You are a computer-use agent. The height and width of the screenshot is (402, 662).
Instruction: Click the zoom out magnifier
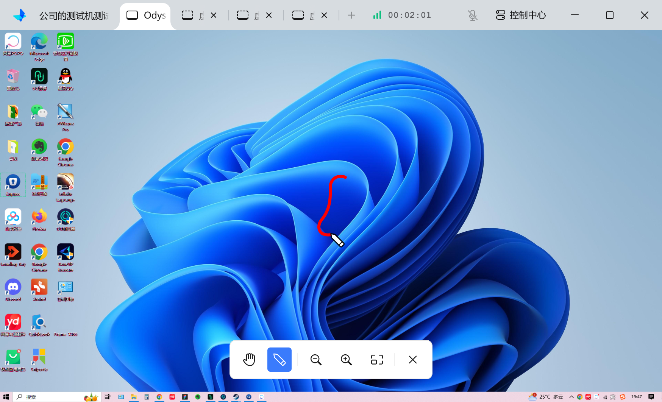[316, 360]
